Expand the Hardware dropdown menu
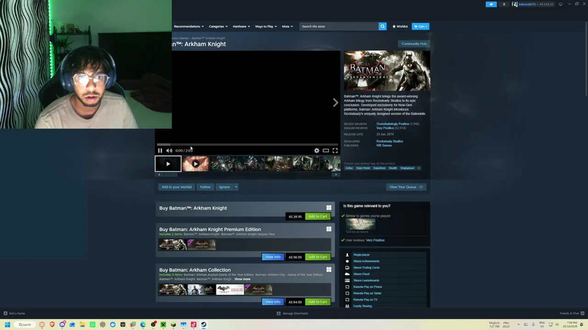 [241, 26]
